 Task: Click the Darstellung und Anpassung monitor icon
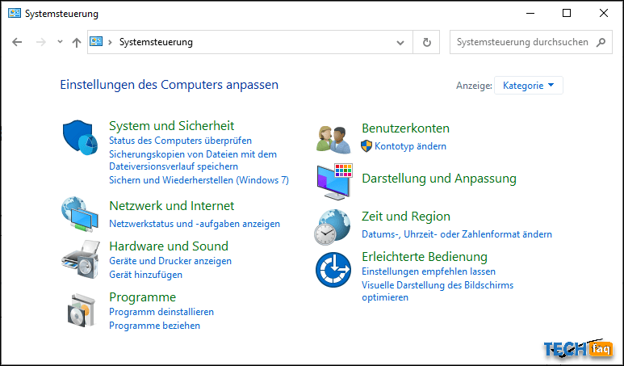(335, 182)
